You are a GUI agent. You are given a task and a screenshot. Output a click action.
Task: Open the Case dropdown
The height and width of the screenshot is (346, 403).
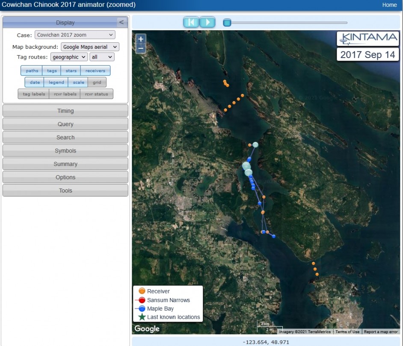tap(75, 35)
